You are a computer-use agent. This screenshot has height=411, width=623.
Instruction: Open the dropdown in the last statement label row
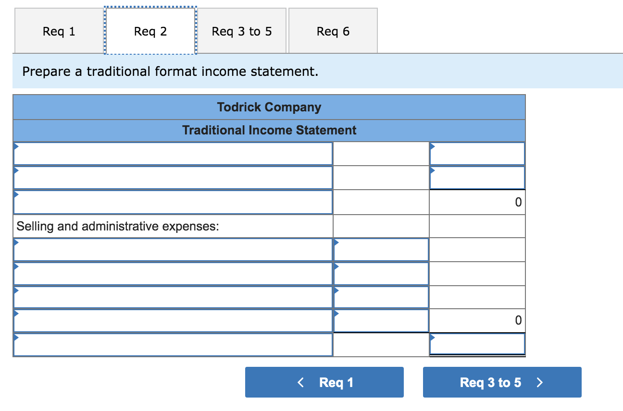[x=16, y=338]
